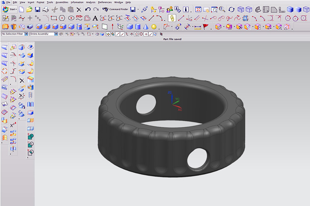The width and height of the screenshot is (310, 206).
Task: Click the Undo arrow icon
Action: click(88, 9)
